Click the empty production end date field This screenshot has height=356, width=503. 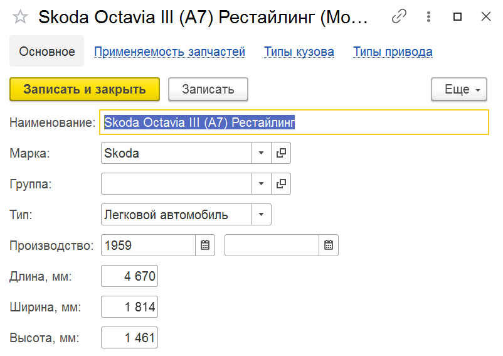click(x=272, y=245)
